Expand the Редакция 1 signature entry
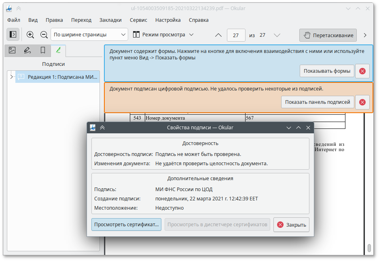The width and height of the screenshot is (379, 261). (12, 76)
